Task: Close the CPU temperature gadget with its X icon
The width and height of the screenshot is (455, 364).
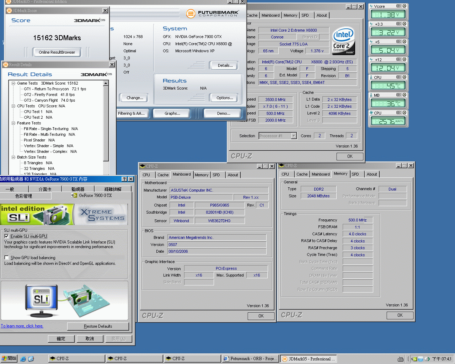Action: [404, 77]
